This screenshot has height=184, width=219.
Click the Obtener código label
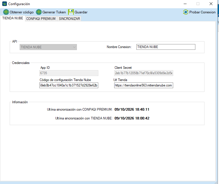pos(22,12)
